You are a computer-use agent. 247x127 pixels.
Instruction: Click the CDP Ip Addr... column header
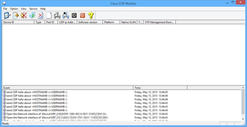coord(68,22)
